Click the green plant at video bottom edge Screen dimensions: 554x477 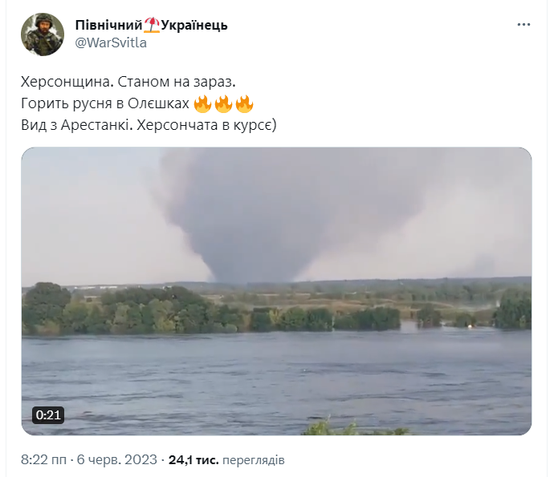(x=353, y=427)
